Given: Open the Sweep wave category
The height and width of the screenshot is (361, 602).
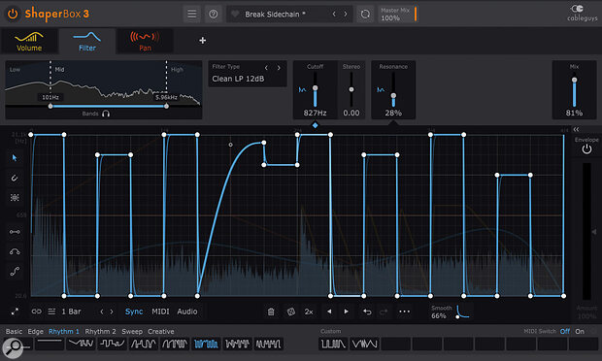Looking at the screenshot, I should tap(132, 332).
